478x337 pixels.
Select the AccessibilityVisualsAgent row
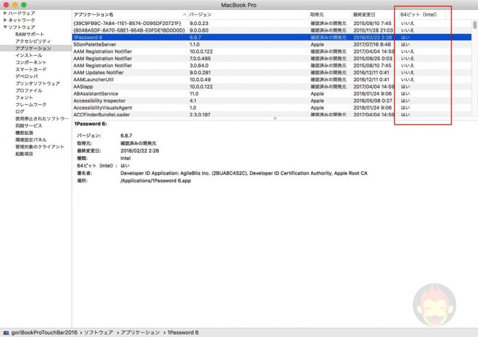[x=272, y=108]
